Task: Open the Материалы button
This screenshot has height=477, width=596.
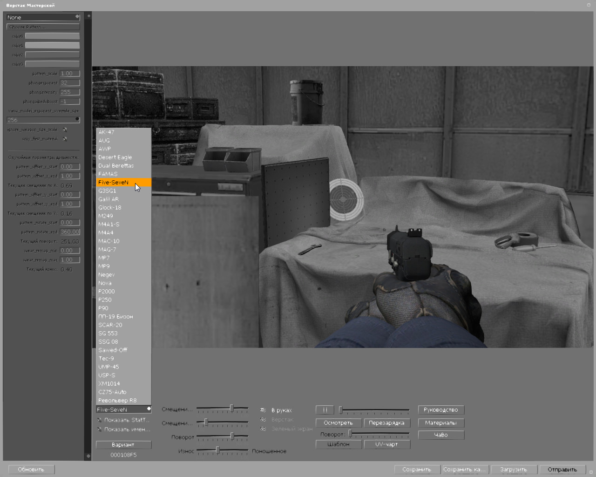Action: pyautogui.click(x=441, y=423)
